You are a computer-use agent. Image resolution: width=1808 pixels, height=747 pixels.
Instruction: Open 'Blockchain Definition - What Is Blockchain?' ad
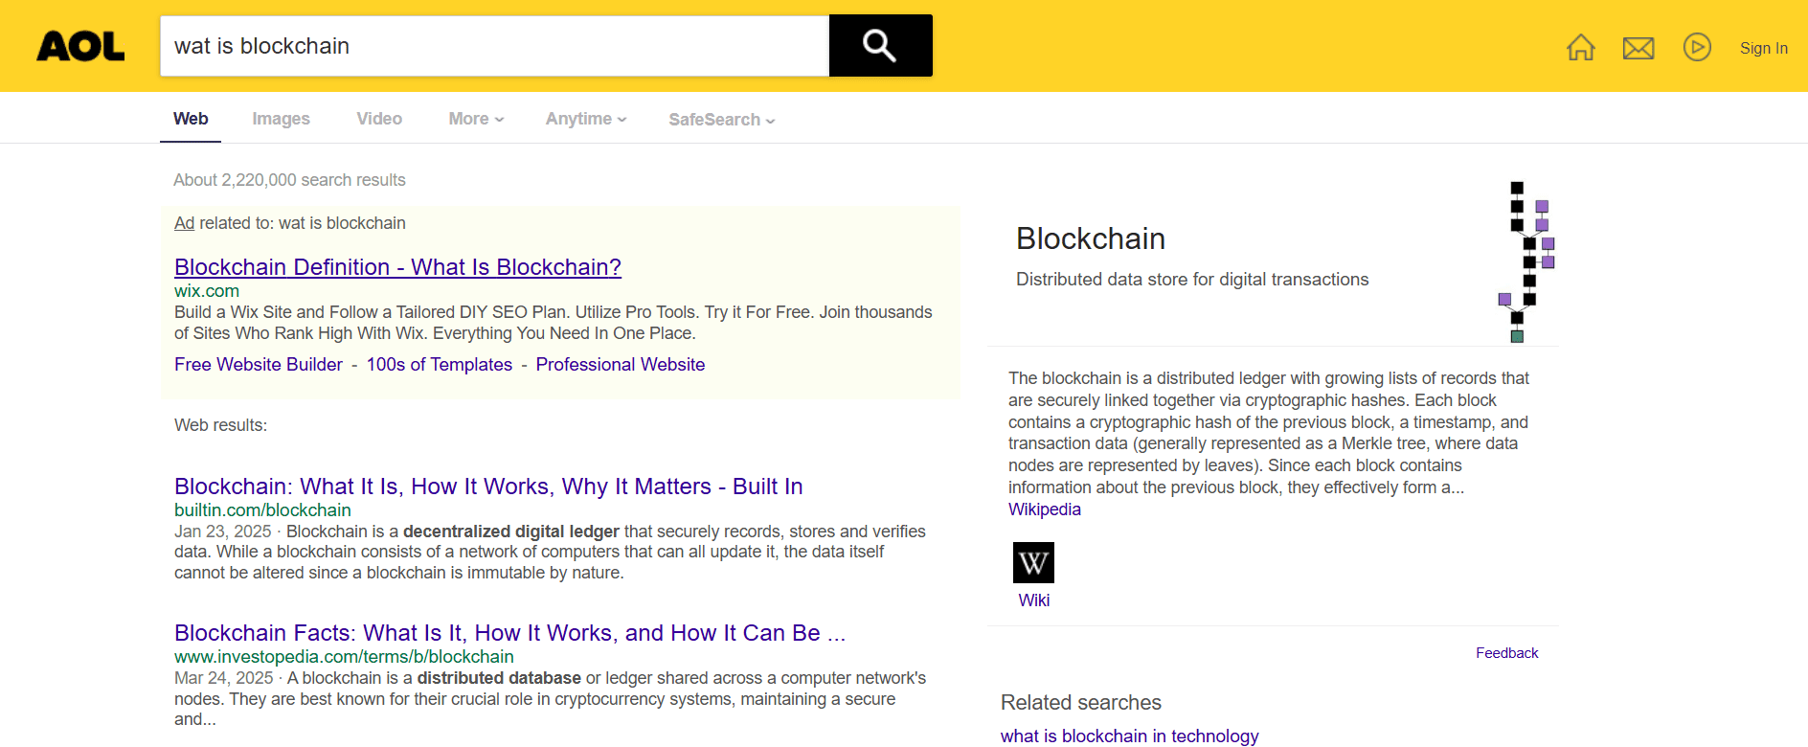click(x=397, y=267)
